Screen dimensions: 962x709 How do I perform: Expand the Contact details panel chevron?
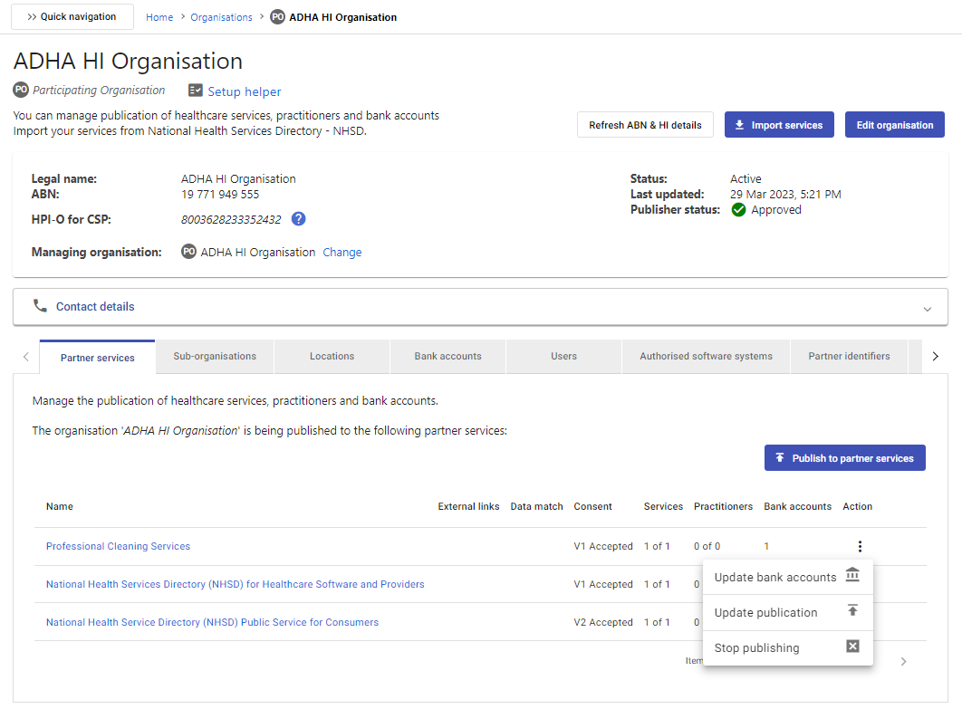click(x=927, y=309)
